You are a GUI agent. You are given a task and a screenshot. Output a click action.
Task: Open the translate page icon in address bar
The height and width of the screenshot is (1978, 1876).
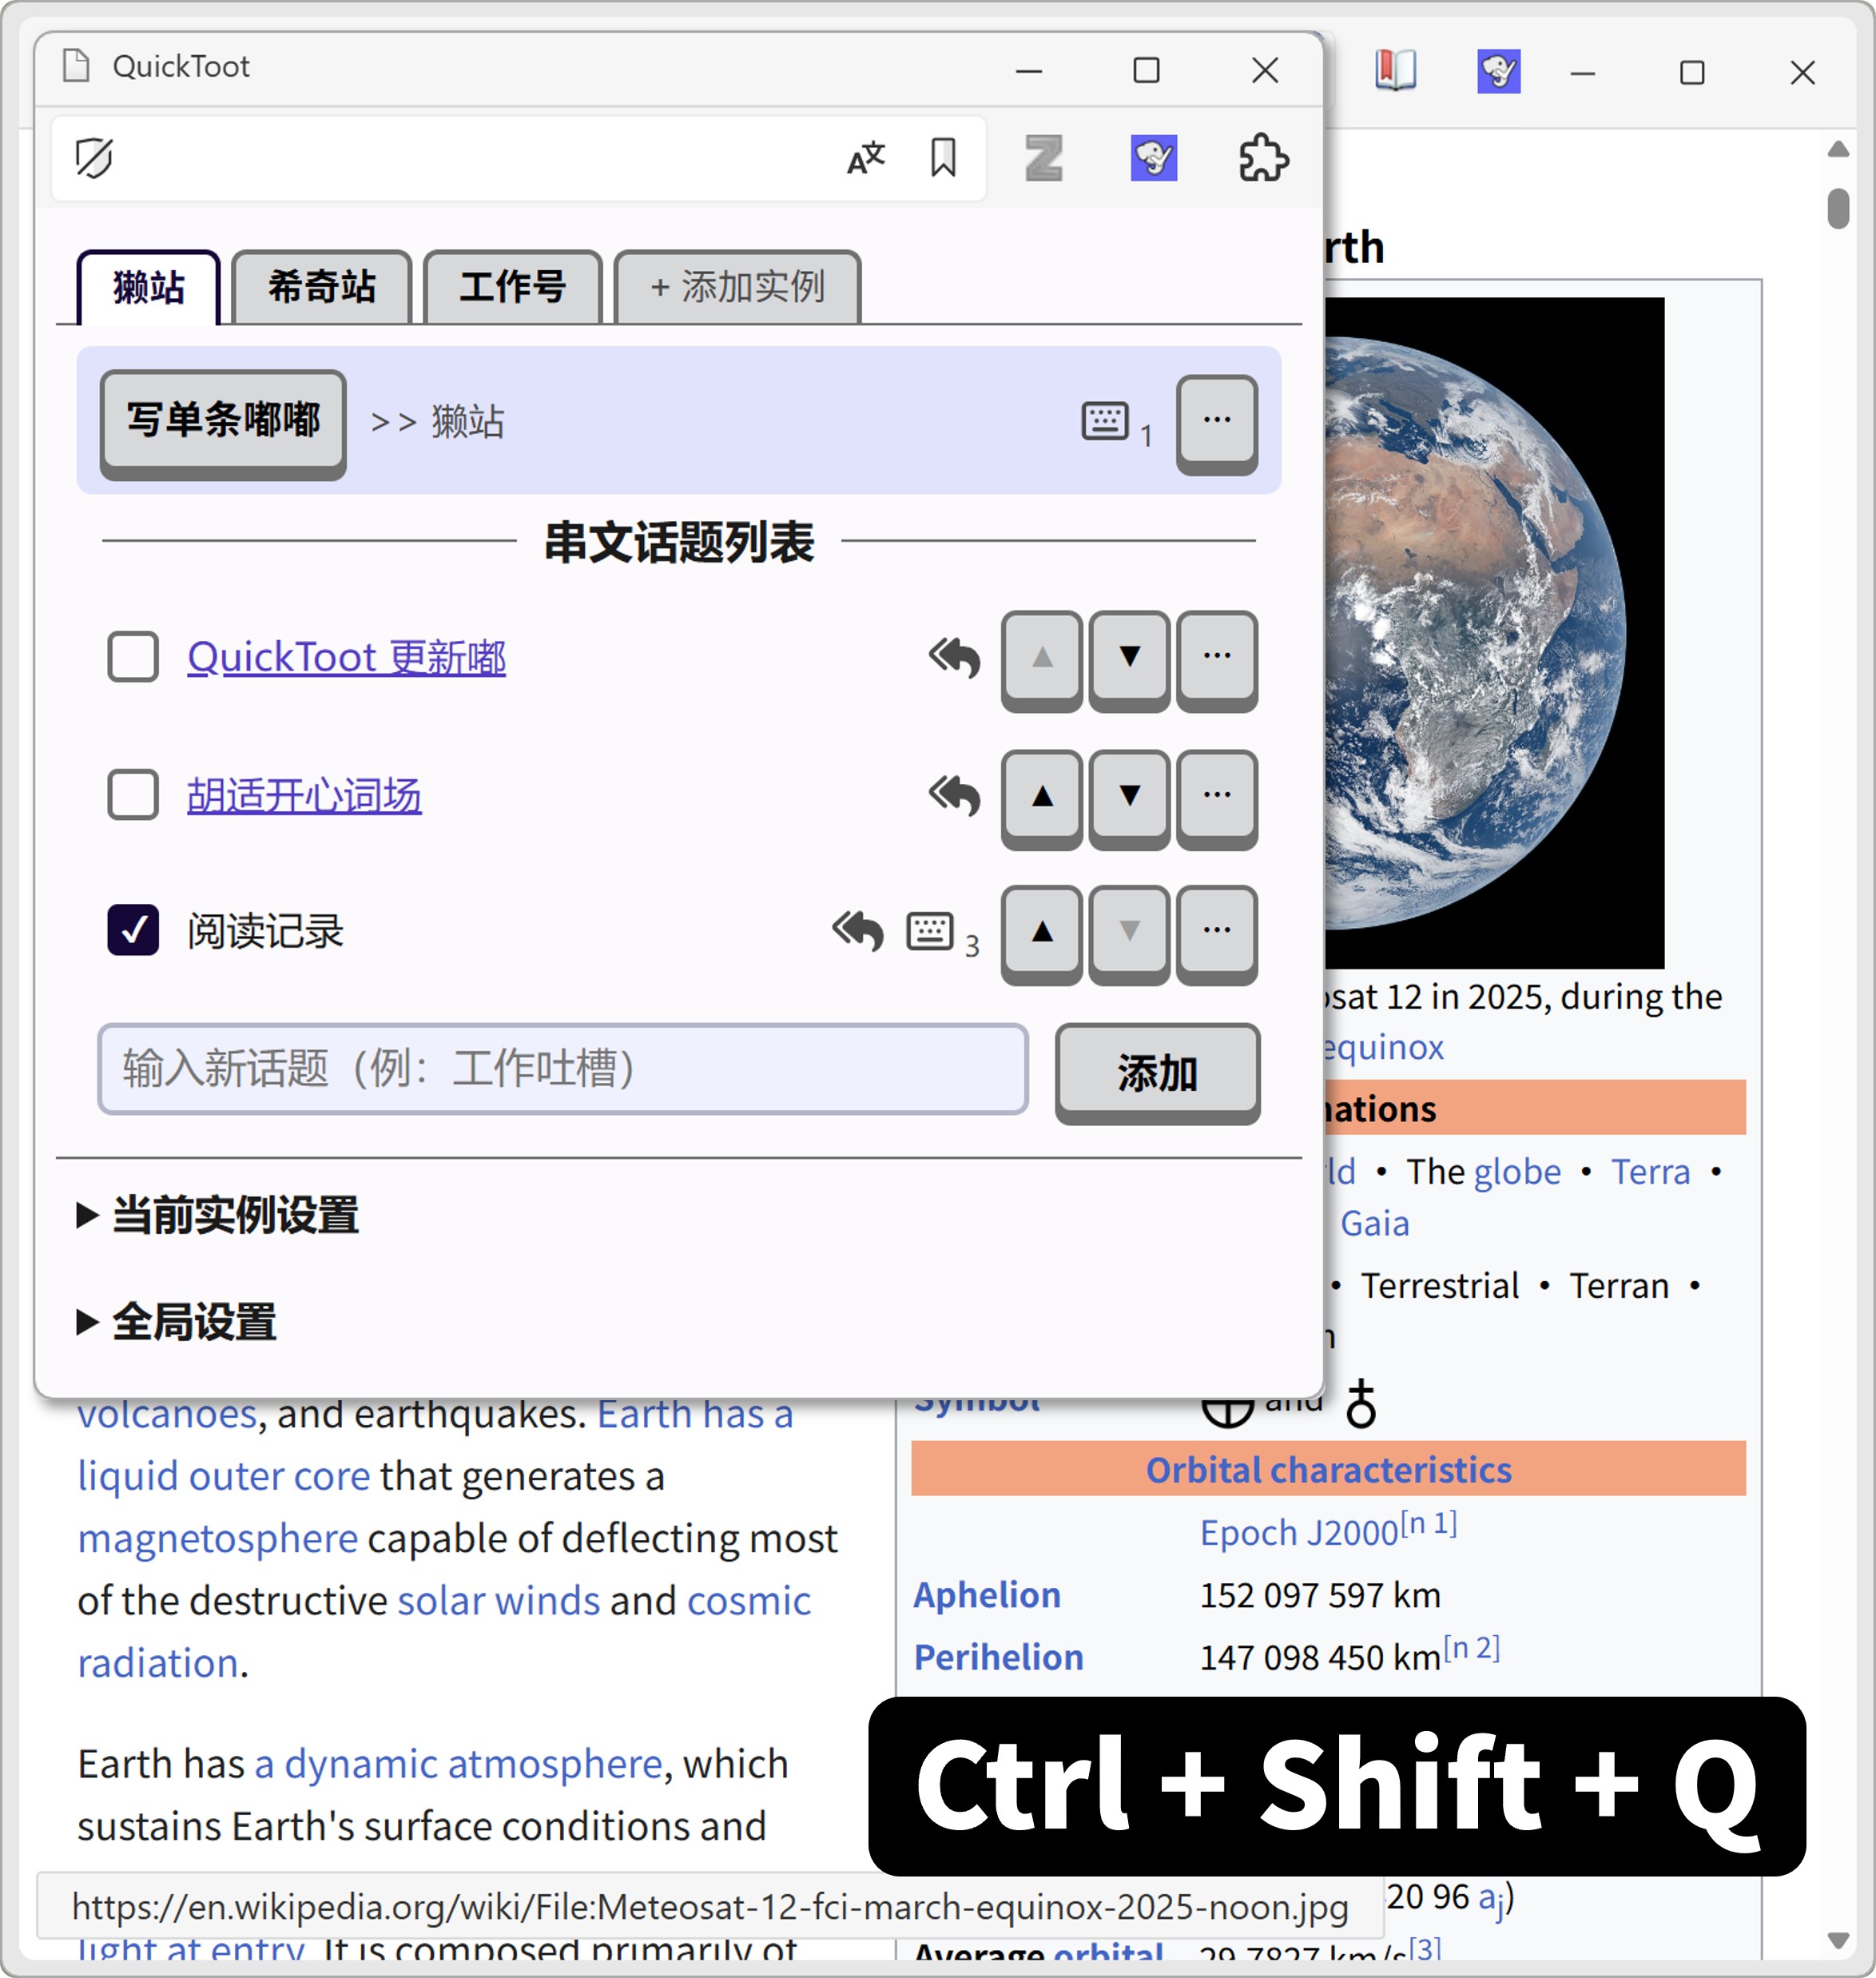tap(864, 158)
